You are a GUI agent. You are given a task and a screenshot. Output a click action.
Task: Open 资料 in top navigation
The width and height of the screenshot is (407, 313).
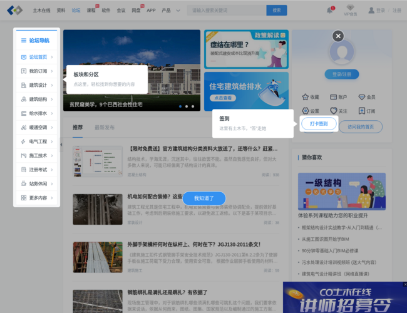click(x=61, y=11)
